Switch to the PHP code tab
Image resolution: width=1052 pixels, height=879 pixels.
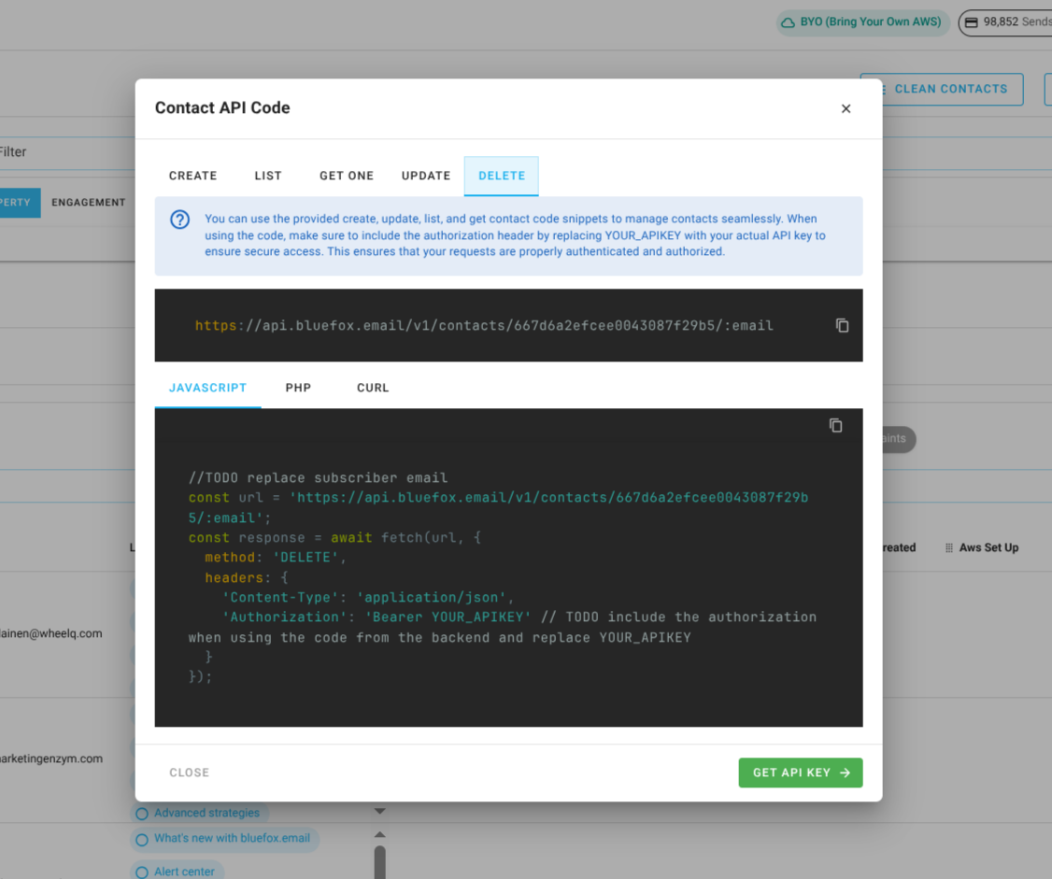tap(298, 388)
